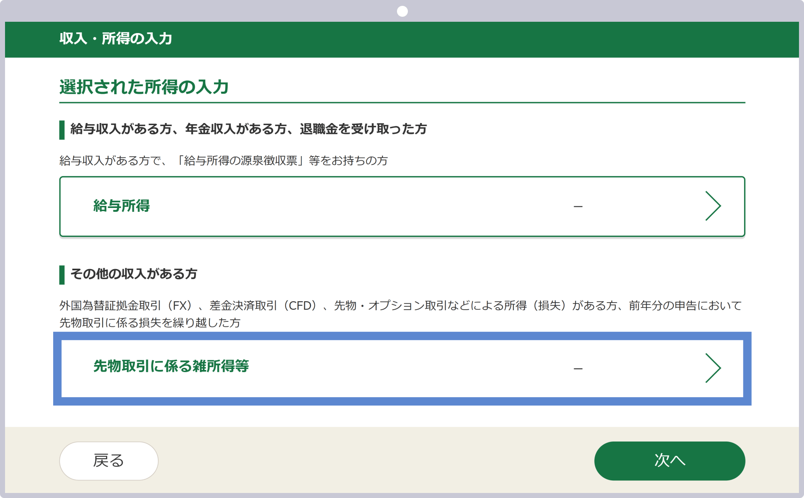
Task: Click the 選択された所得の入力 heading
Action: pyautogui.click(x=144, y=87)
